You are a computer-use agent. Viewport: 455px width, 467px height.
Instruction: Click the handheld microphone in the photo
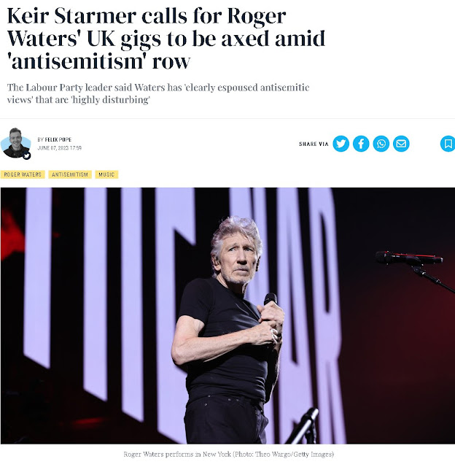(271, 299)
